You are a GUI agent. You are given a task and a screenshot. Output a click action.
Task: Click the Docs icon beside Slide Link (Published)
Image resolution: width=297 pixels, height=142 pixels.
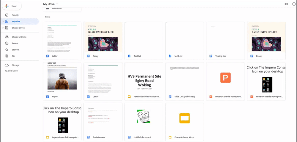click(x=170, y=97)
